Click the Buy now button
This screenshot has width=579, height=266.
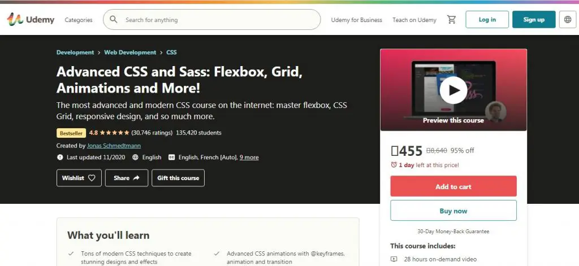pyautogui.click(x=453, y=211)
